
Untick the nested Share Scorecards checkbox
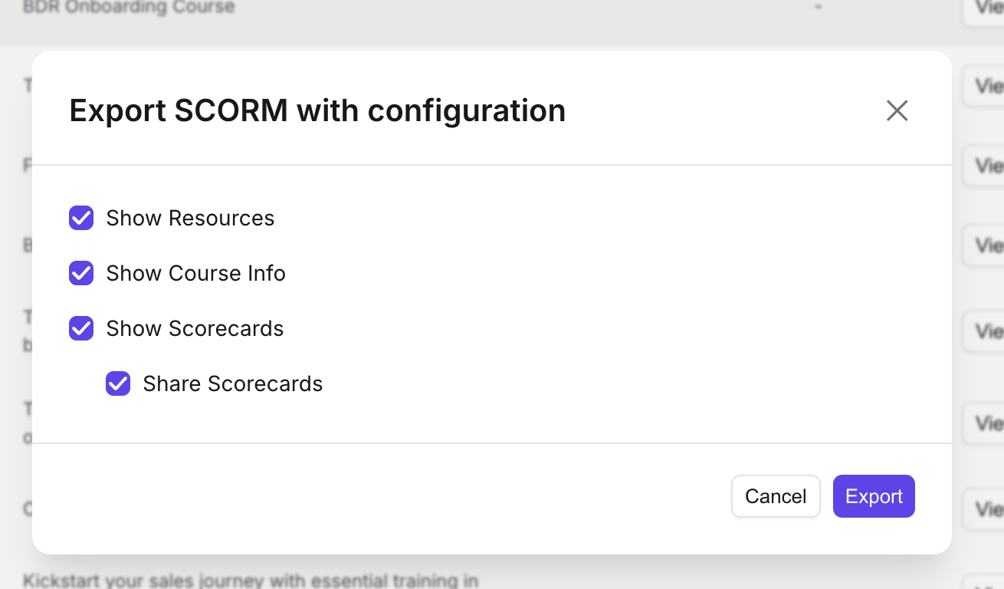tap(118, 383)
